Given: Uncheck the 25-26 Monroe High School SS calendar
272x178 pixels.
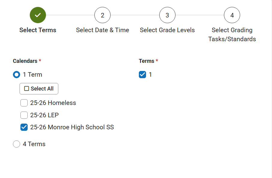Looking at the screenshot, I should (24, 127).
